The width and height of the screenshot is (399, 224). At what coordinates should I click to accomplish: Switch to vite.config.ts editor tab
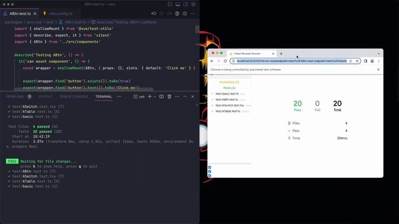[x=60, y=14]
